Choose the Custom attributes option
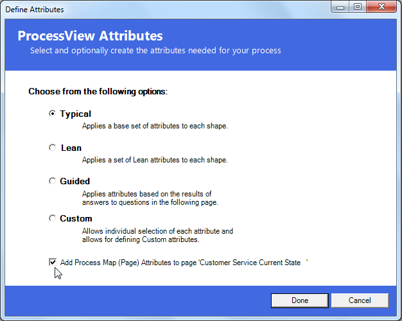This screenshot has width=402, height=321. (x=52, y=218)
